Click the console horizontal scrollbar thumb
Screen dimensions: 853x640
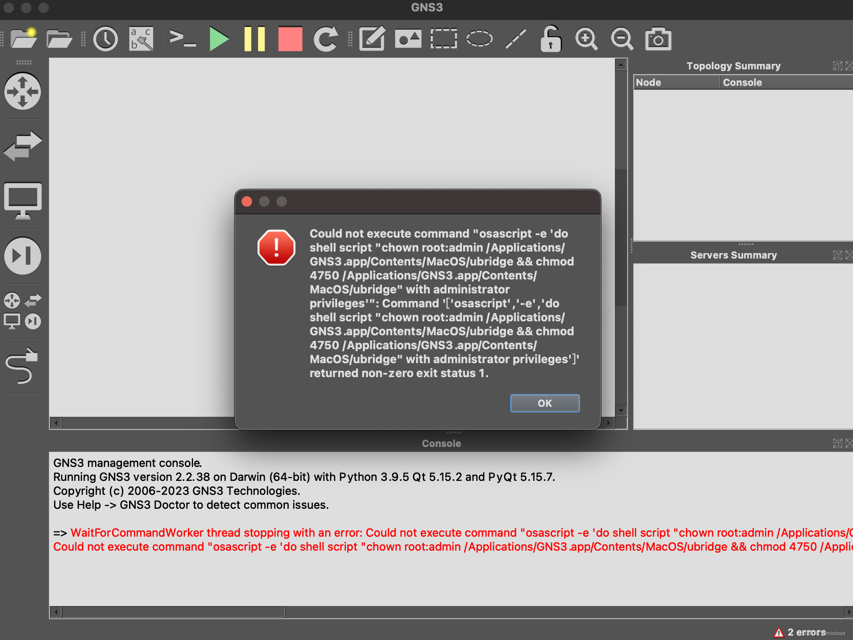(174, 612)
